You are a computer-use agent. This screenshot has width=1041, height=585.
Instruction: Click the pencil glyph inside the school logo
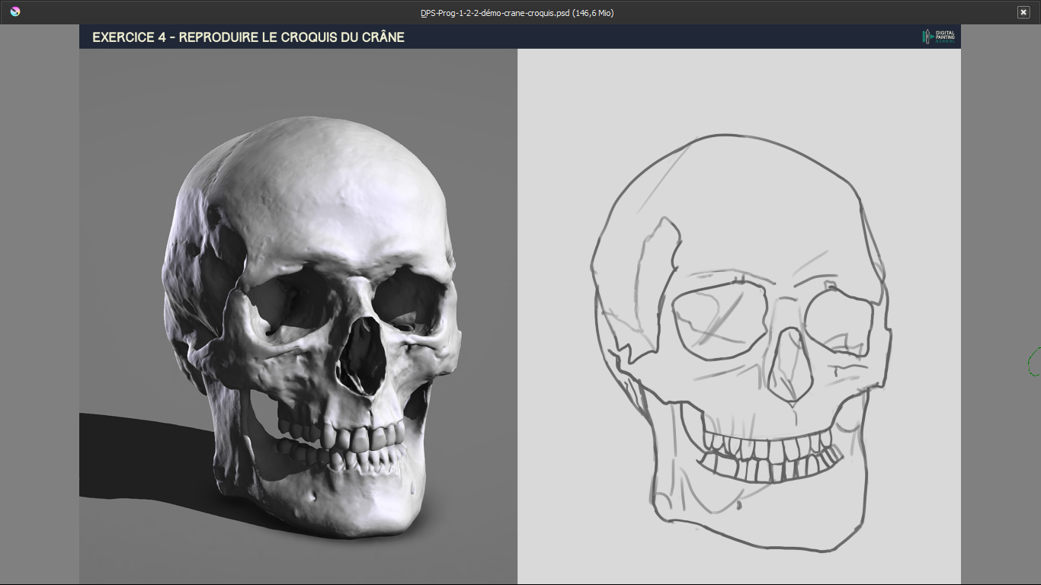coord(927,37)
